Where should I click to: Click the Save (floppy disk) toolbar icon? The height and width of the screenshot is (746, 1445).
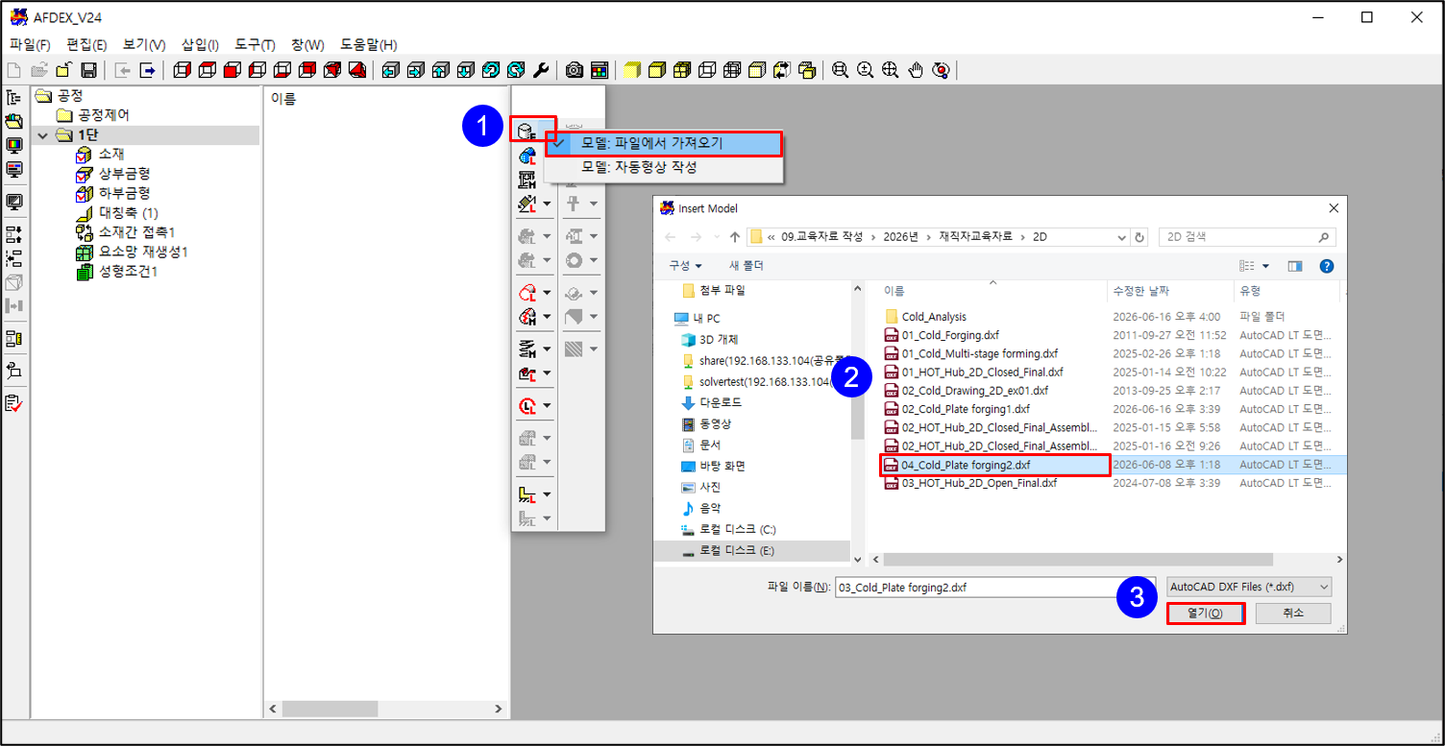[x=88, y=70]
